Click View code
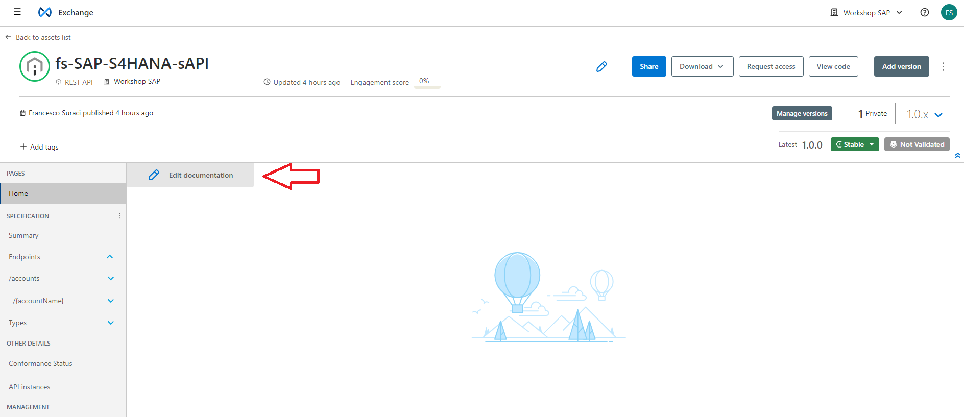Screen dimensions: 964x417 click(x=833, y=66)
